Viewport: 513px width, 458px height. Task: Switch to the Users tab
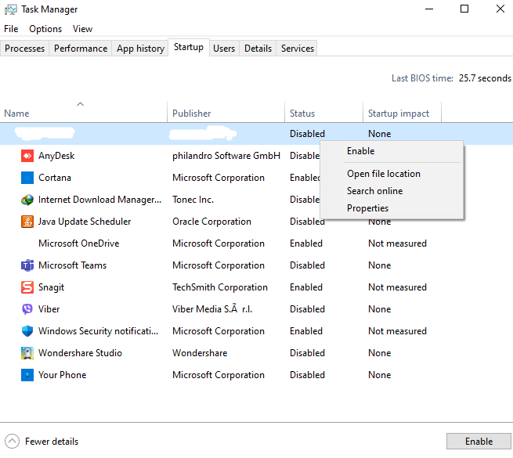point(224,49)
